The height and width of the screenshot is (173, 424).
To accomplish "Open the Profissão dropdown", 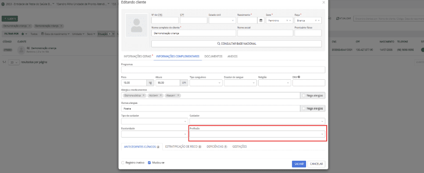I will 257,134.
